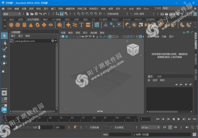This screenshot has height=138, width=198.
Task: Click the MEL command line input
Action: click(120, 135)
